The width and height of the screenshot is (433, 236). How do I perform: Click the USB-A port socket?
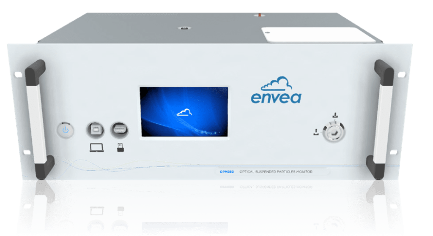point(120,130)
